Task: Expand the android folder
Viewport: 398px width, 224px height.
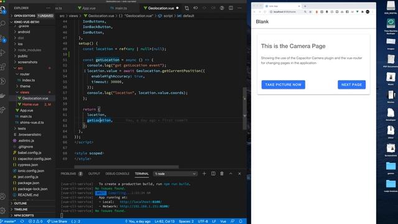Action: 24,32
